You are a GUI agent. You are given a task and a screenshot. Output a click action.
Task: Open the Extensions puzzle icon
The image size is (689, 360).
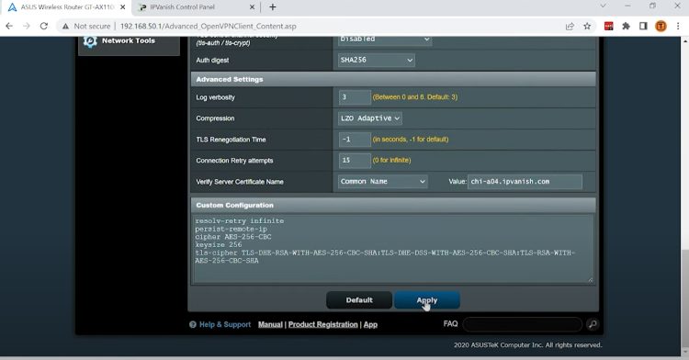point(627,27)
